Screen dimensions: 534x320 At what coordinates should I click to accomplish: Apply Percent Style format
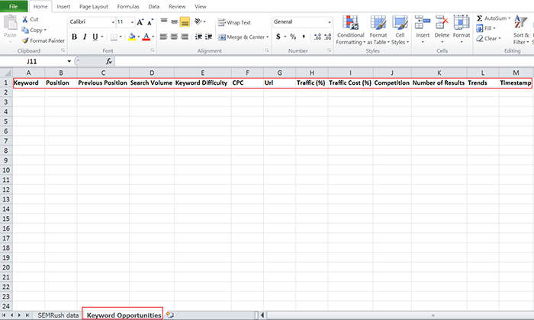293,37
